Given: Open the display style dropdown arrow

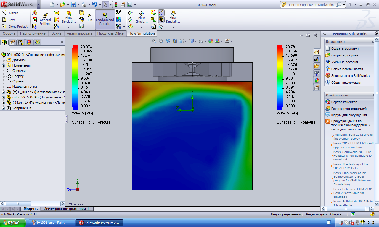Looking at the screenshot, I should pyautogui.click(x=196, y=41).
